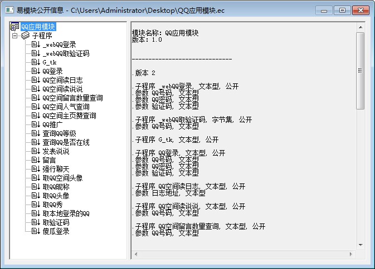
Task: Click the icon next to QQ空间主页赞查询
Action: 36,116
